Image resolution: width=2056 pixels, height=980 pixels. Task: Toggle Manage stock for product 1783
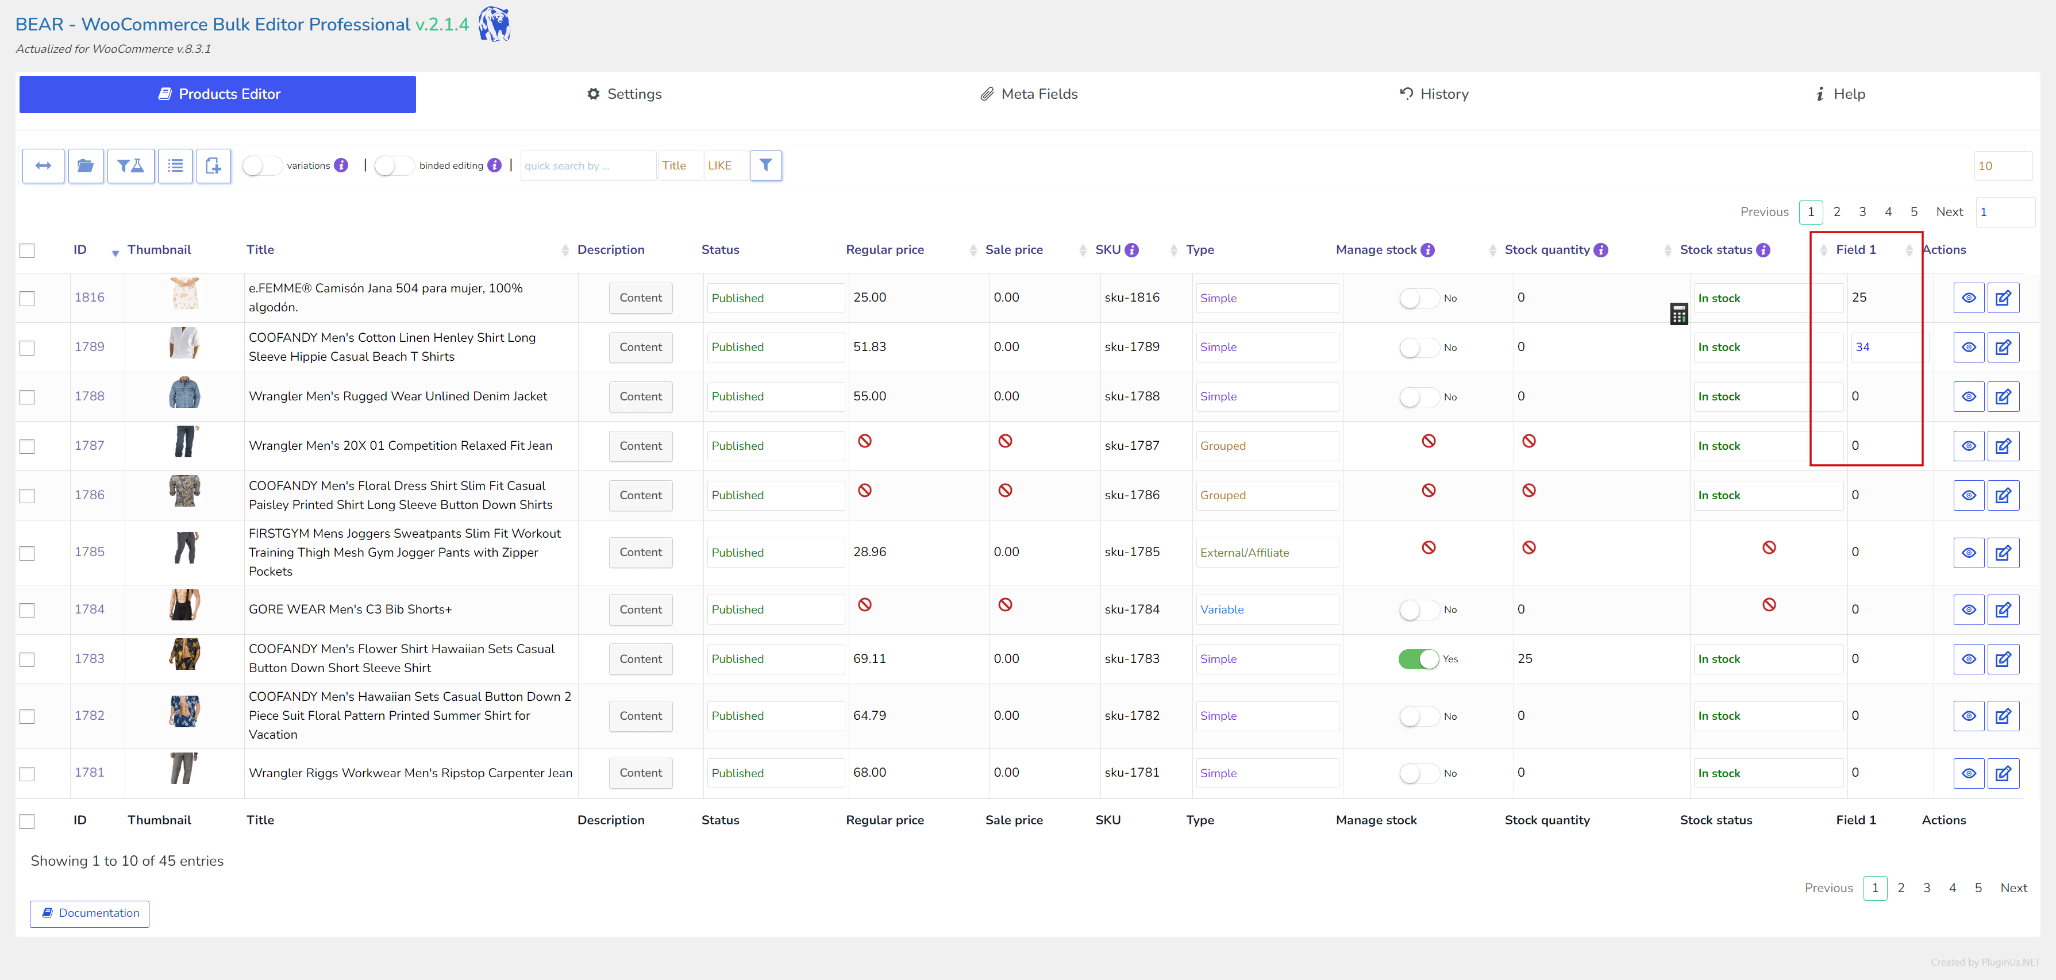click(1418, 659)
